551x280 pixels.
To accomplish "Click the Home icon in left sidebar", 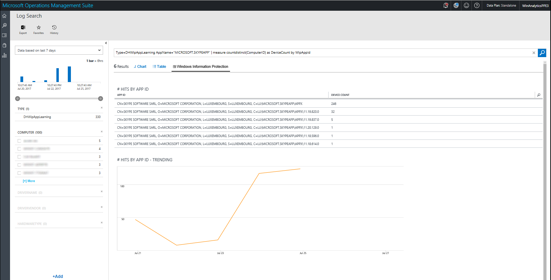I will 4,16.
